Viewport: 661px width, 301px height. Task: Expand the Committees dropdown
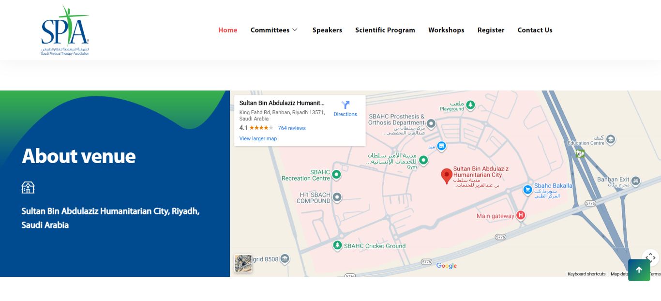[x=274, y=30]
